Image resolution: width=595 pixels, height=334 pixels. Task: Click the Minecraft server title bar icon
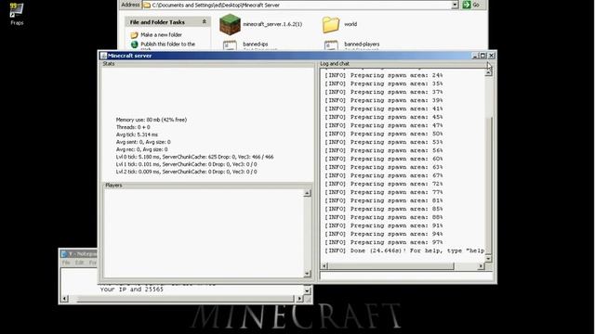click(x=103, y=56)
